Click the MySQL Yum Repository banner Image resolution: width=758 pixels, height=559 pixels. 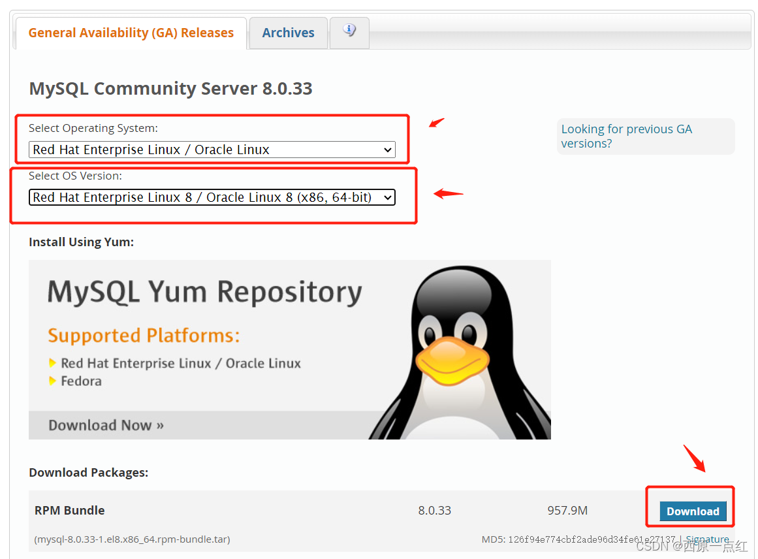[290, 349]
